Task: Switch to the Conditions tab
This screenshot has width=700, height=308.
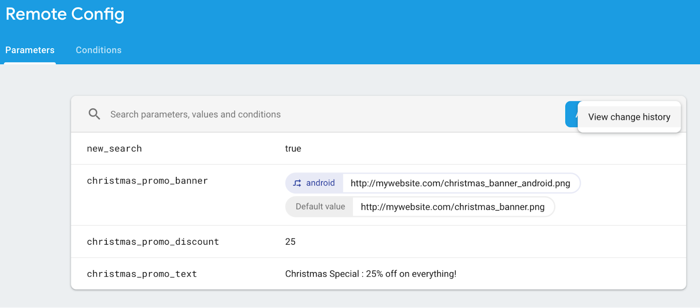Action: click(98, 50)
